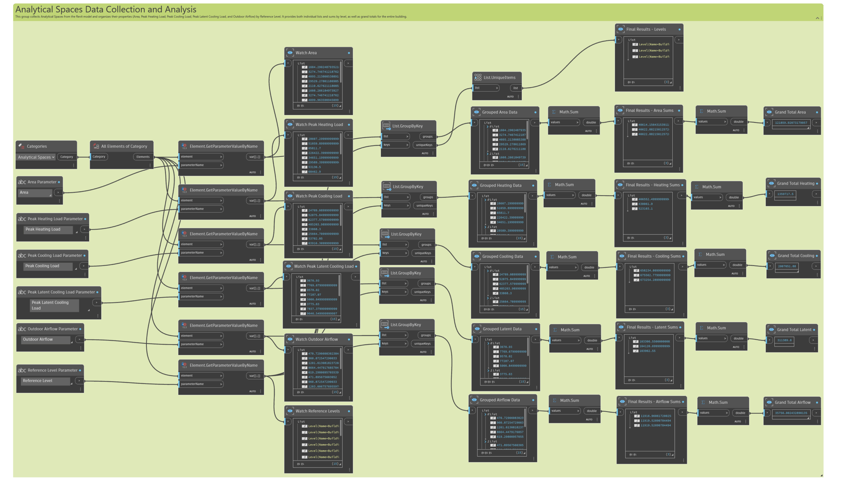Click the top List.GroupByKey node icon

pos(386,126)
